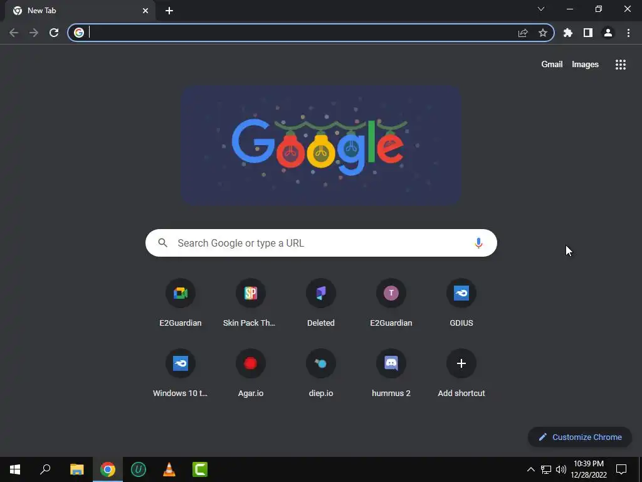Open the Images link
The width and height of the screenshot is (642, 482).
coord(585,65)
